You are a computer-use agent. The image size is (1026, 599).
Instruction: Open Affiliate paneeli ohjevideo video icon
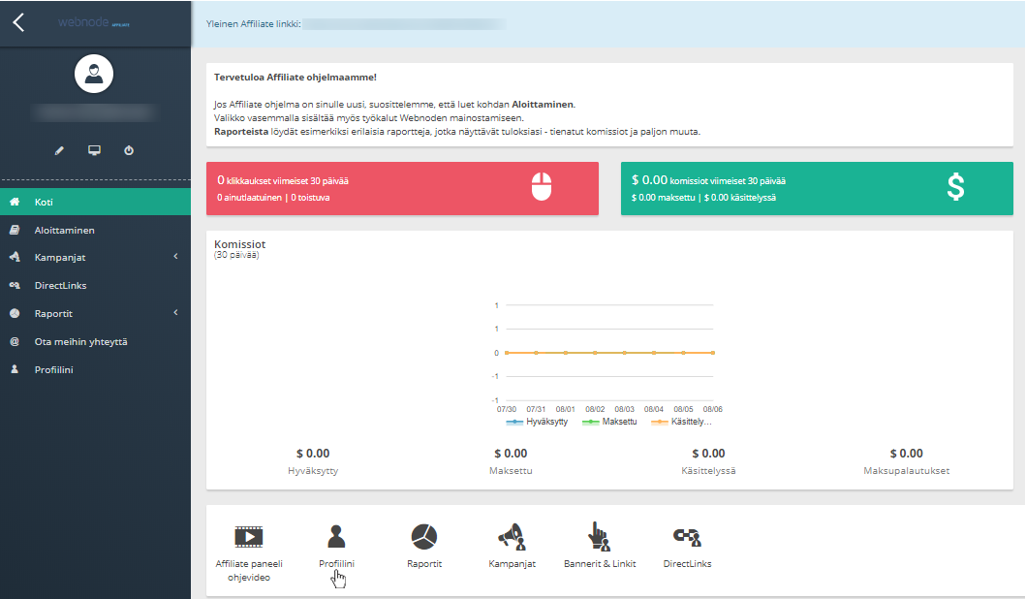click(249, 536)
